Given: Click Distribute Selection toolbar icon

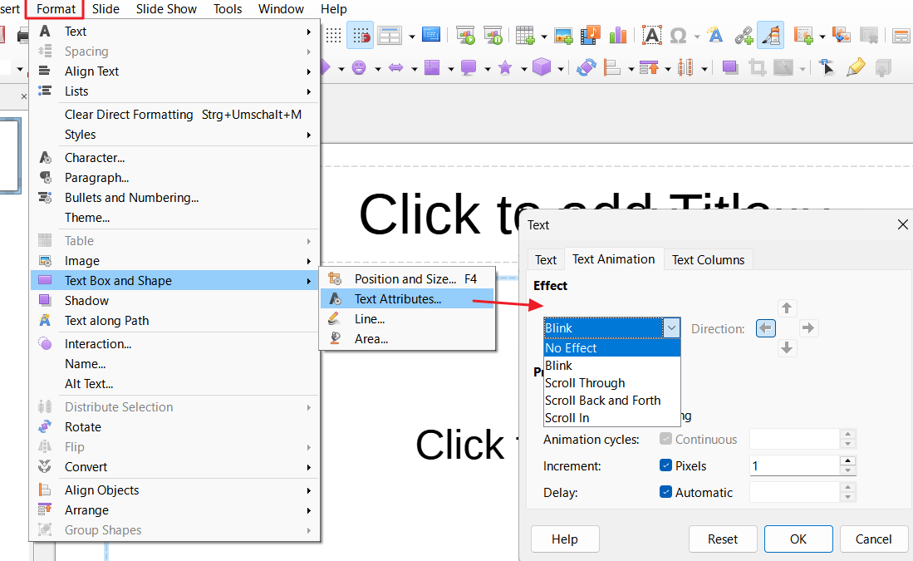Looking at the screenshot, I should pyautogui.click(x=686, y=67).
